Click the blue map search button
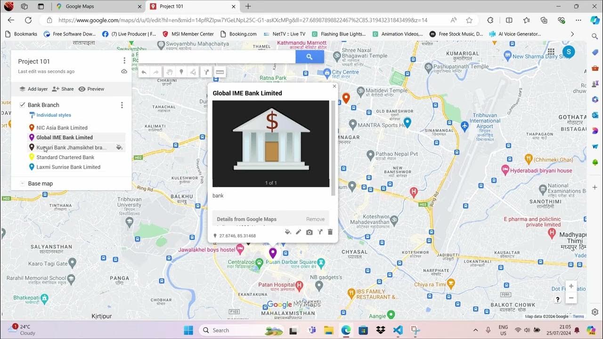The width and height of the screenshot is (603, 339). [310, 56]
